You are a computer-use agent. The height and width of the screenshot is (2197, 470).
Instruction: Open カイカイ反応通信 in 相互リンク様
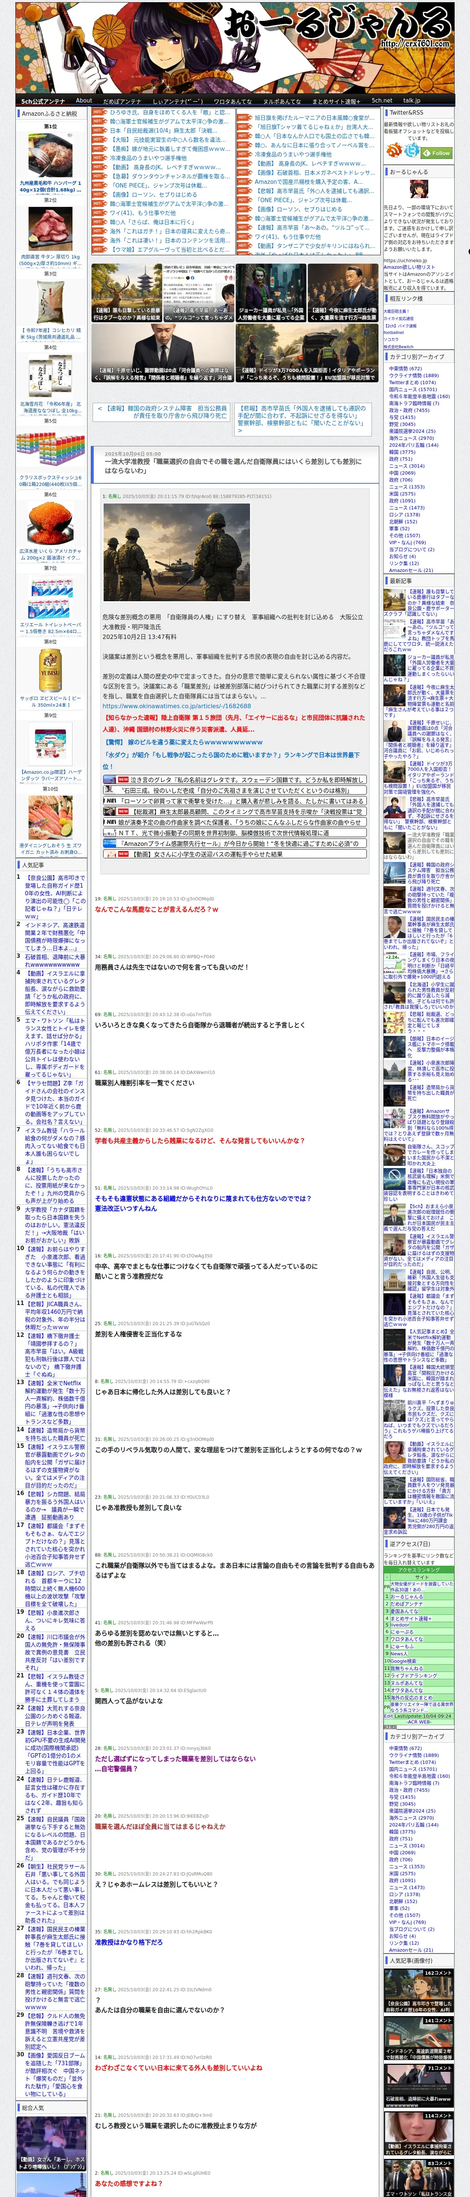pyautogui.click(x=398, y=318)
